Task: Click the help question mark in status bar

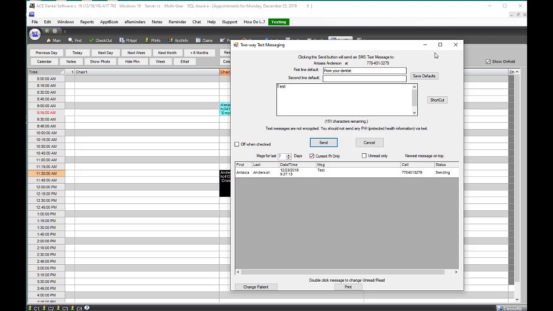Action: tap(87, 308)
